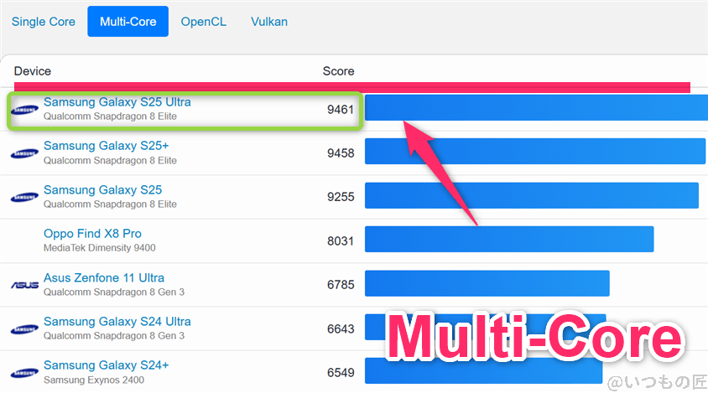Click the blue score bar for Galaxy S25+
Image resolution: width=708 pixels, height=393 pixels.
(534, 153)
